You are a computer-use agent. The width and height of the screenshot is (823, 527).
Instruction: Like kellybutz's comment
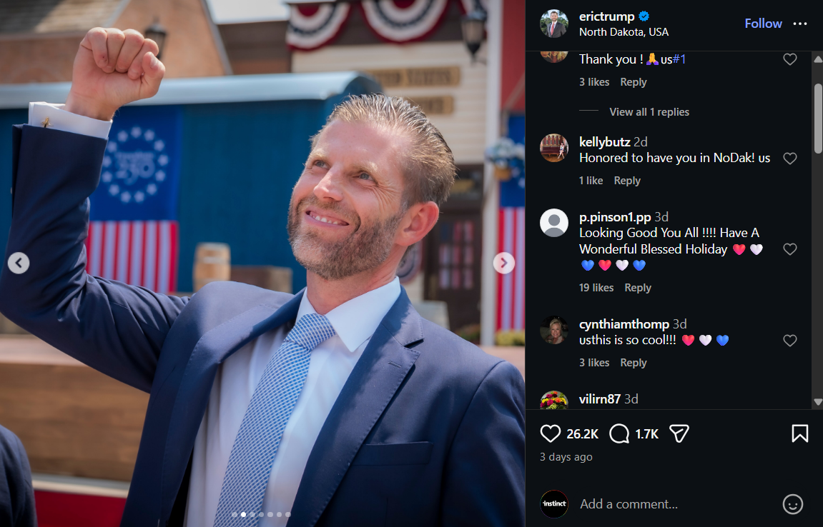790,159
